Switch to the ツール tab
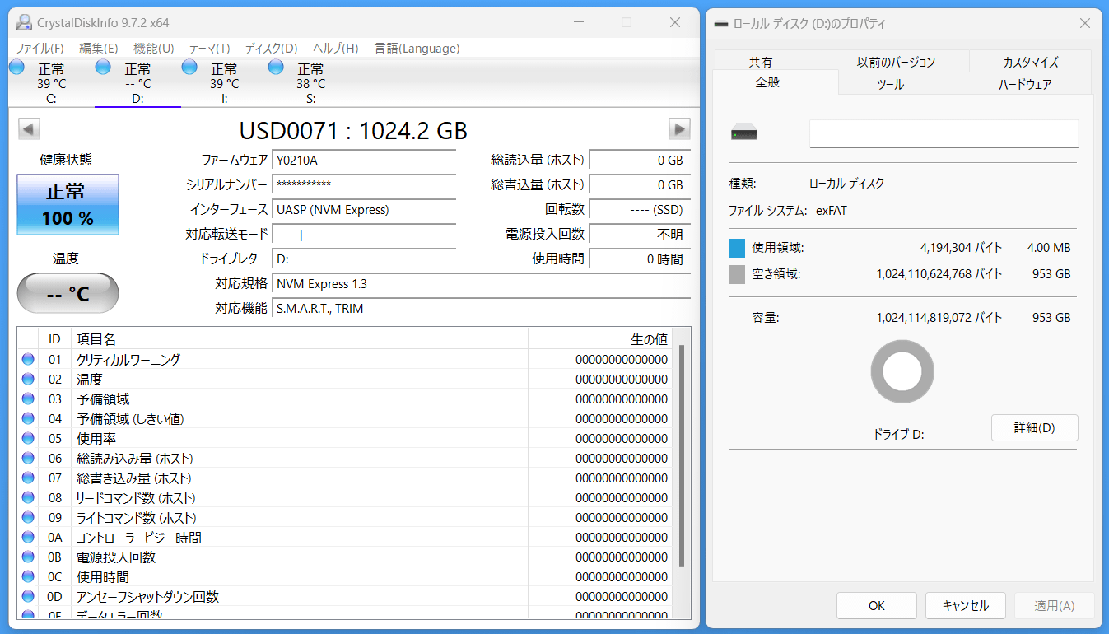This screenshot has width=1109, height=634. (x=890, y=84)
